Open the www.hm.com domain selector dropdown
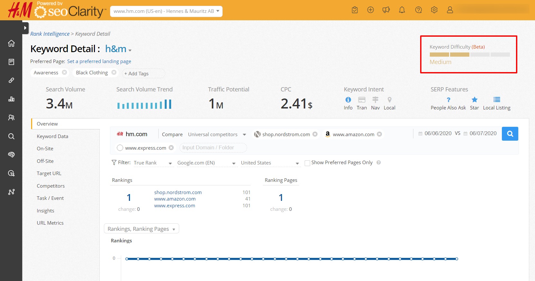 [x=166, y=11]
